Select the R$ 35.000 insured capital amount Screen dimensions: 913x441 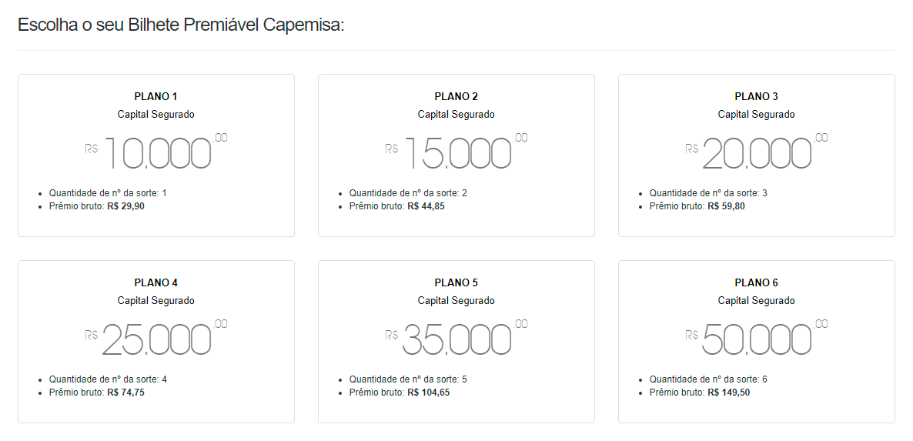[456, 339]
